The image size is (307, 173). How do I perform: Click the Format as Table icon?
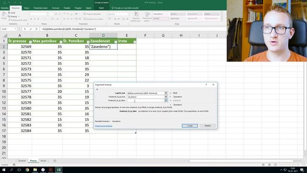147,14
